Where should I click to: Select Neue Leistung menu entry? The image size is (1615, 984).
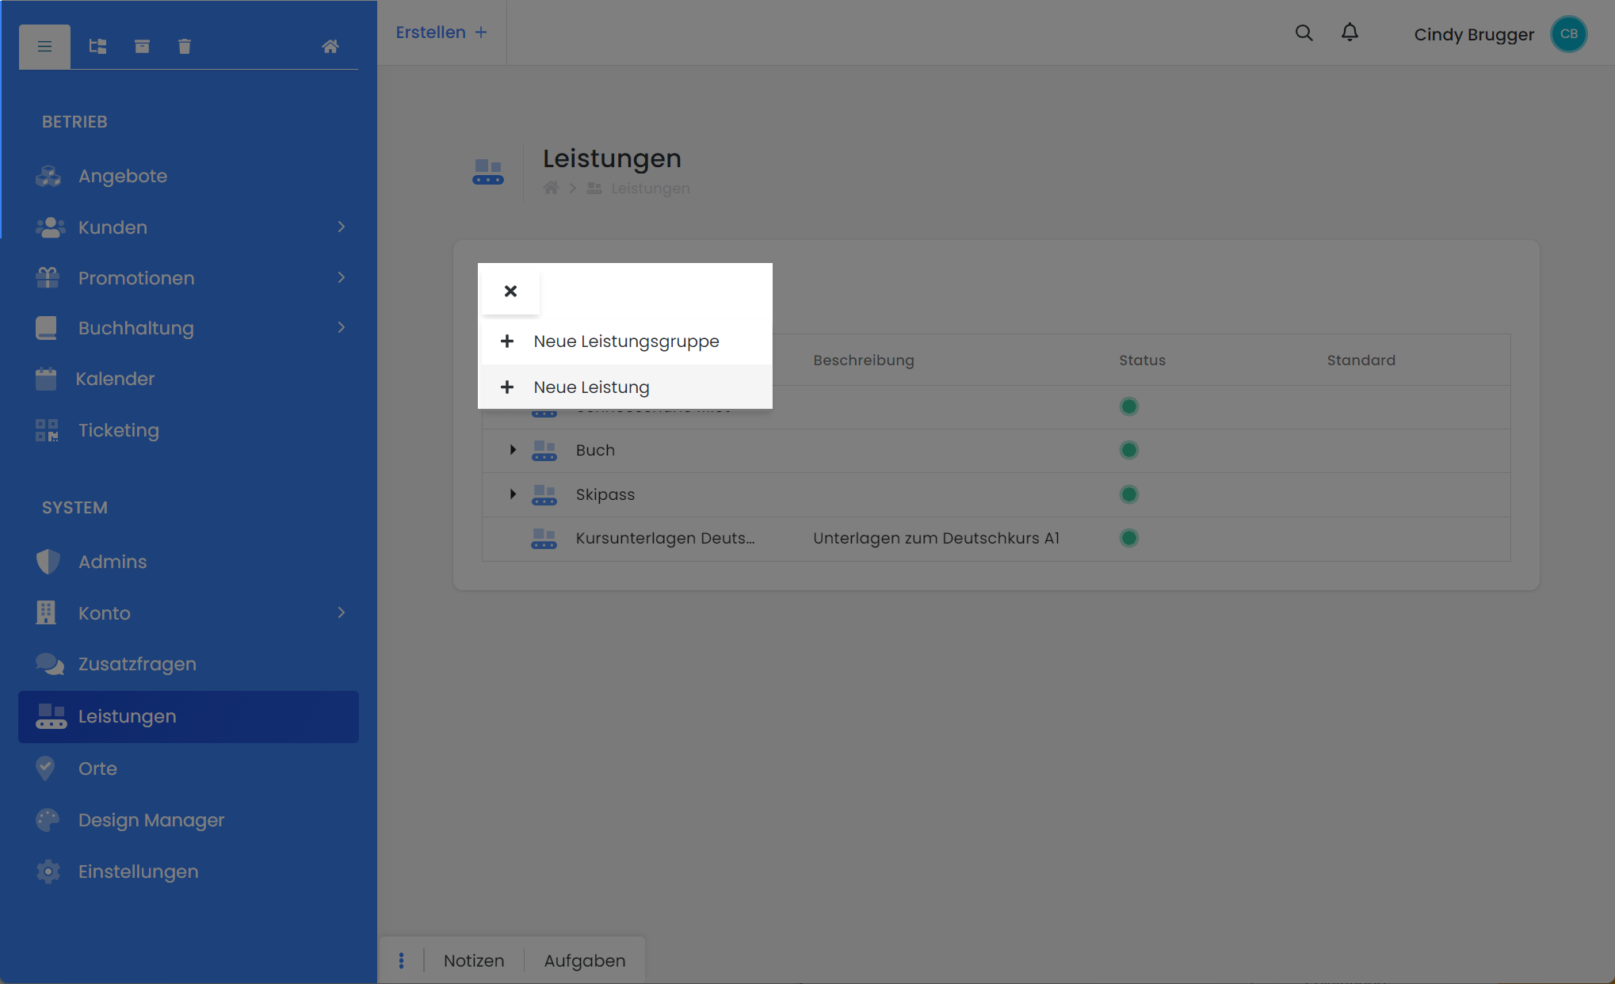[x=591, y=387]
